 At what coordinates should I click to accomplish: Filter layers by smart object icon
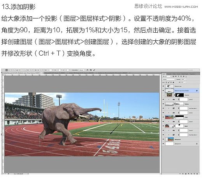(184, 77)
